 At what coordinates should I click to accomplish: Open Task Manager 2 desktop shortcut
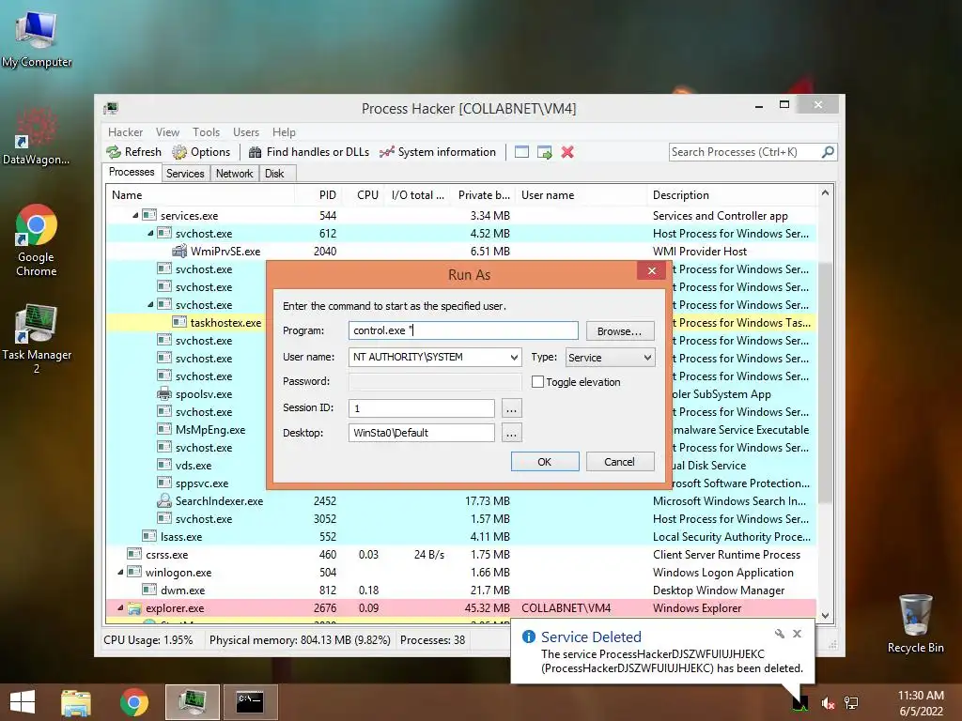[x=37, y=338]
